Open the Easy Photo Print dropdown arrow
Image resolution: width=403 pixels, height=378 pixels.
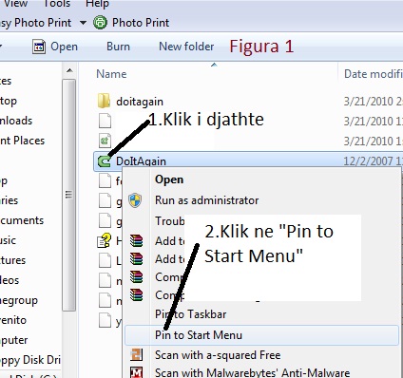click(x=83, y=23)
